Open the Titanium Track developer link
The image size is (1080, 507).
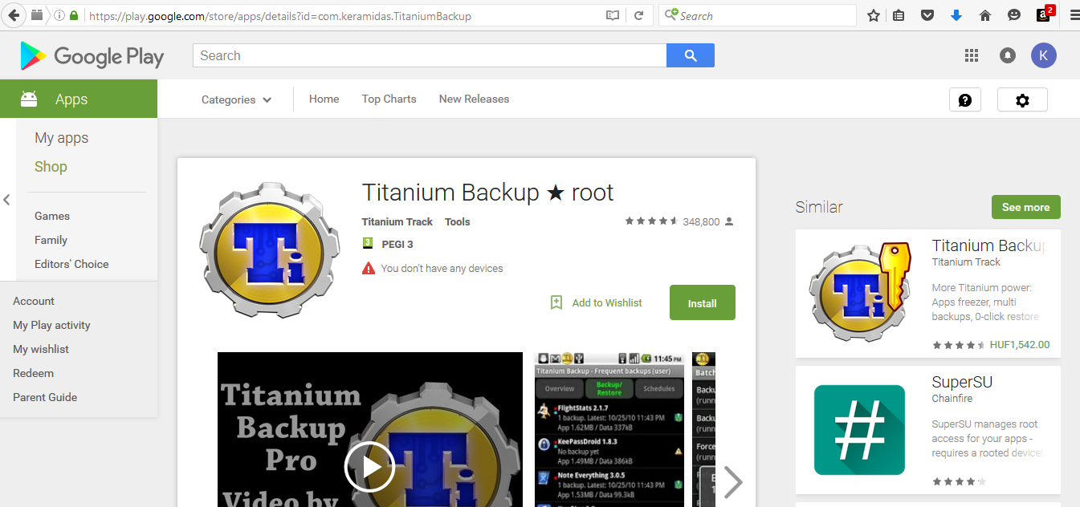397,221
